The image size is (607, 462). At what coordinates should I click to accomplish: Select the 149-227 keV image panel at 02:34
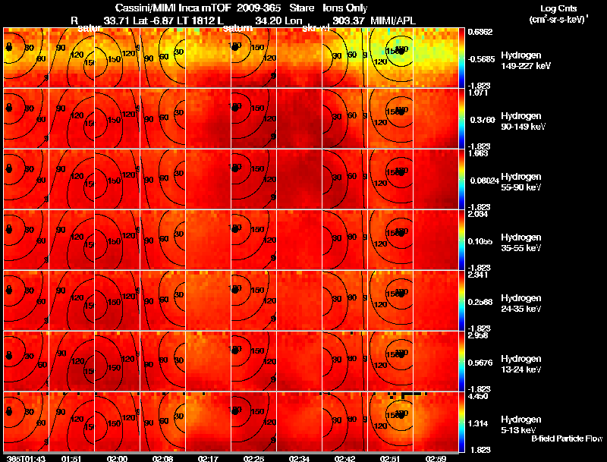tap(299, 58)
